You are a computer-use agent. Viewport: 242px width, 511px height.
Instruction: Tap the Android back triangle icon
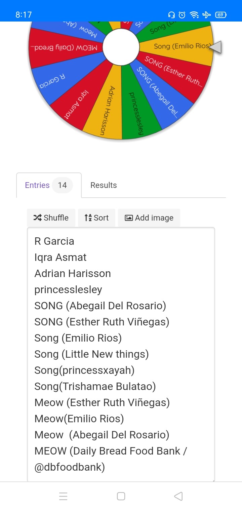pos(178,496)
